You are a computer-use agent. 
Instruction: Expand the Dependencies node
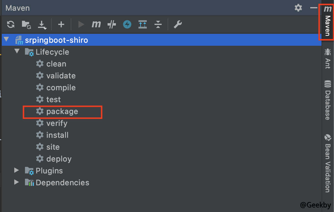click(x=16, y=182)
